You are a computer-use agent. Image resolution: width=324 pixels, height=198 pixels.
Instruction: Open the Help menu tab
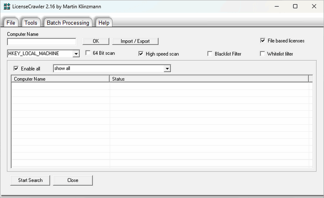pyautogui.click(x=104, y=23)
